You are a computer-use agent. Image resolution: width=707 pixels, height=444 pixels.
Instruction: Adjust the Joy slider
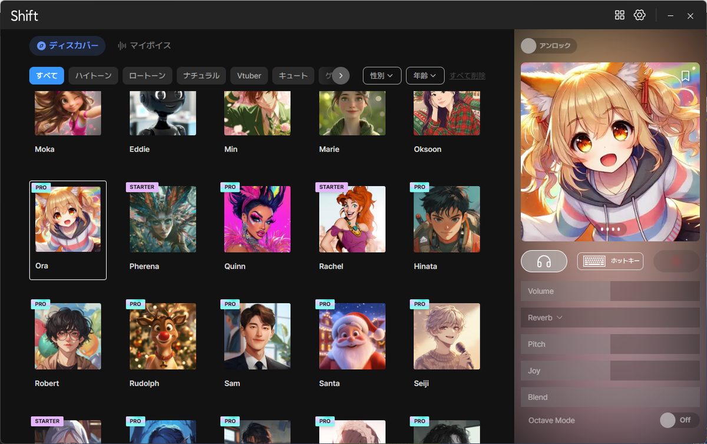point(610,370)
